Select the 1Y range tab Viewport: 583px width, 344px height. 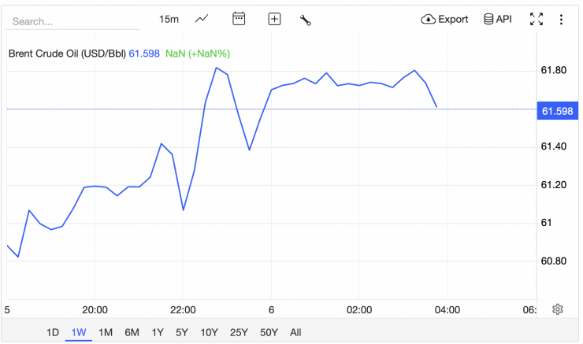tap(158, 332)
